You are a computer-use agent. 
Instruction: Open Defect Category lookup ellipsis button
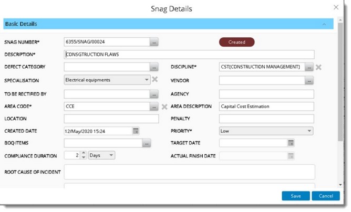coord(154,67)
